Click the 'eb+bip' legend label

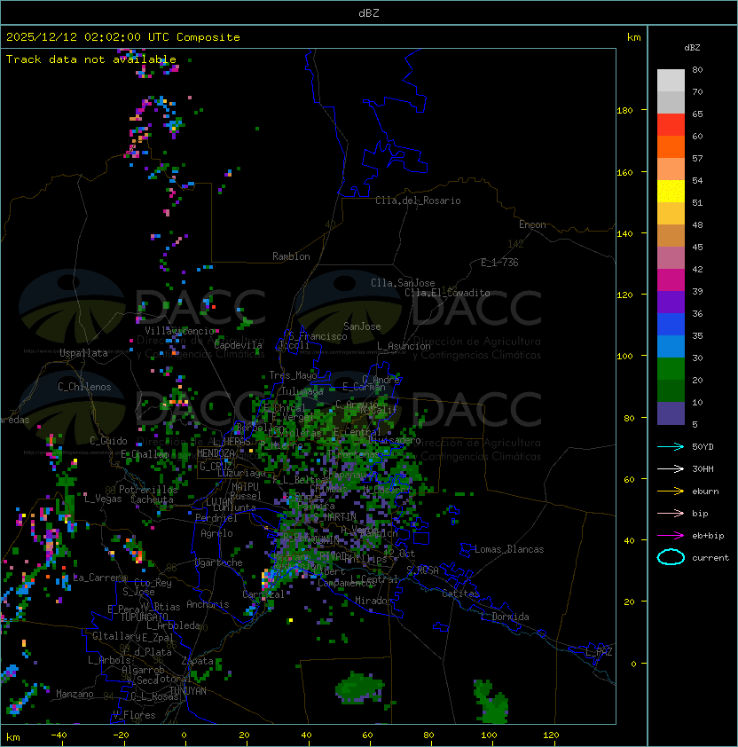[708, 536]
